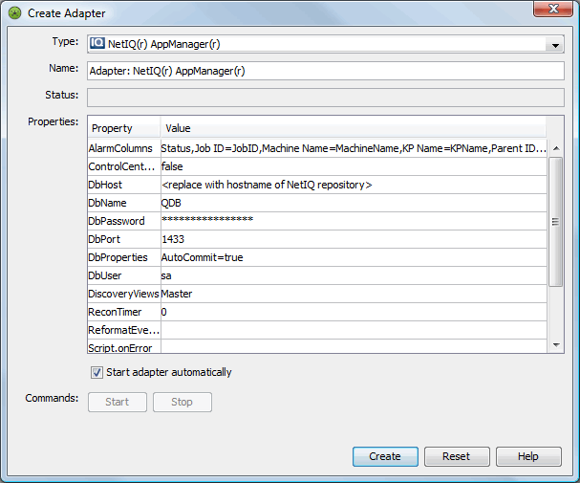Select the DbPassword property cell

point(124,221)
